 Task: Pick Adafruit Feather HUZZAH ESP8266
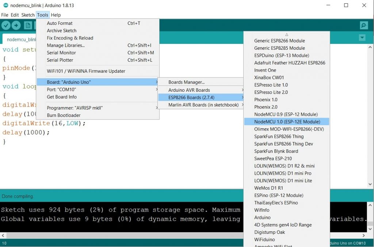pos(287,63)
